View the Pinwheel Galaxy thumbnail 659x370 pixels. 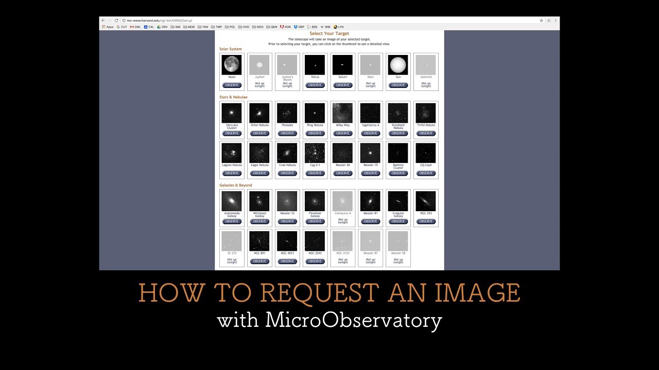click(x=315, y=201)
